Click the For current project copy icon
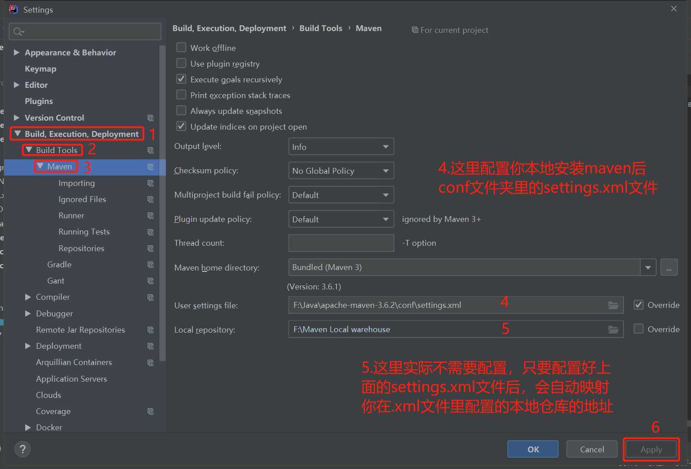 [415, 30]
